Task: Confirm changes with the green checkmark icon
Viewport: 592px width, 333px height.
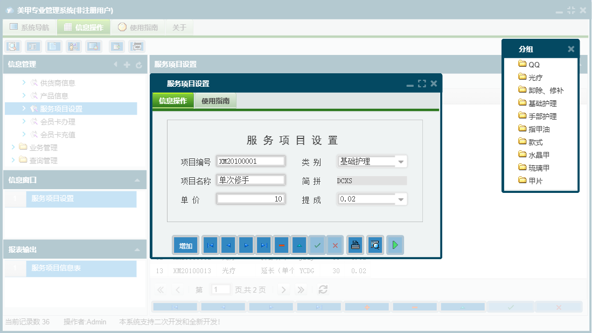Action: pos(317,245)
